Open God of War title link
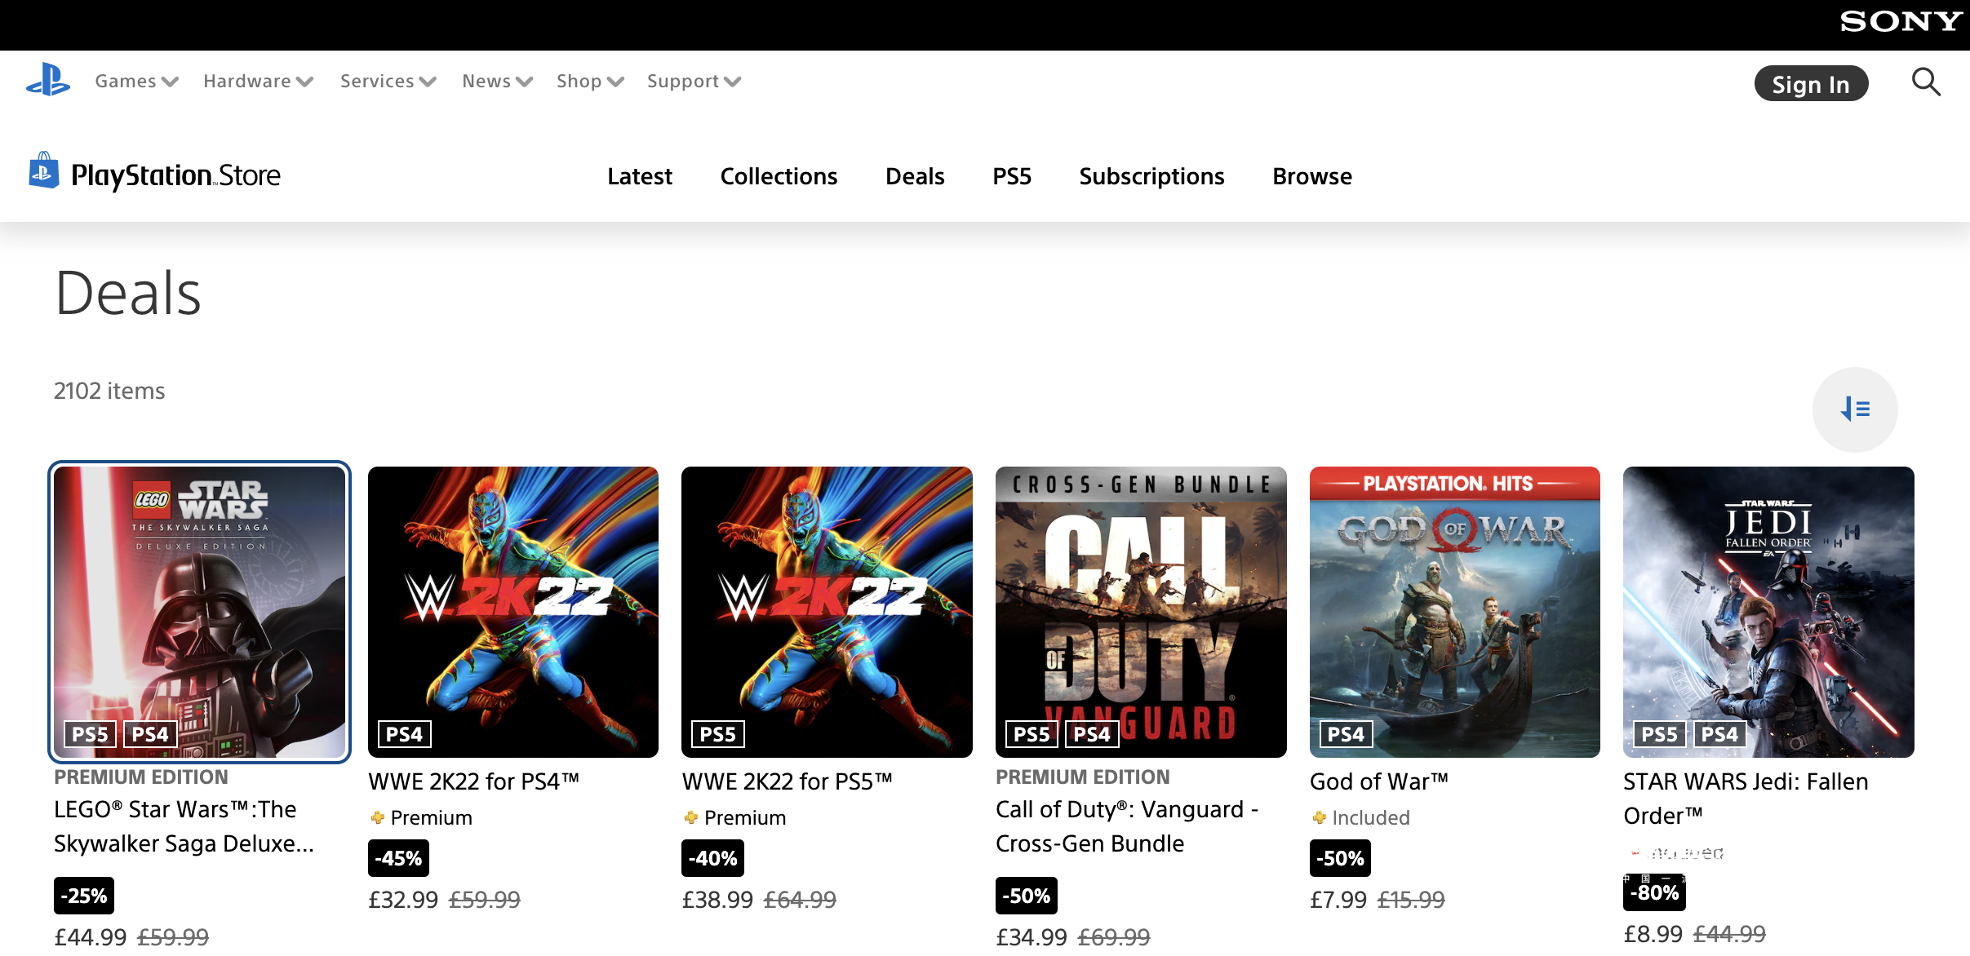Viewport: 1970px width, 956px height. (x=1379, y=781)
